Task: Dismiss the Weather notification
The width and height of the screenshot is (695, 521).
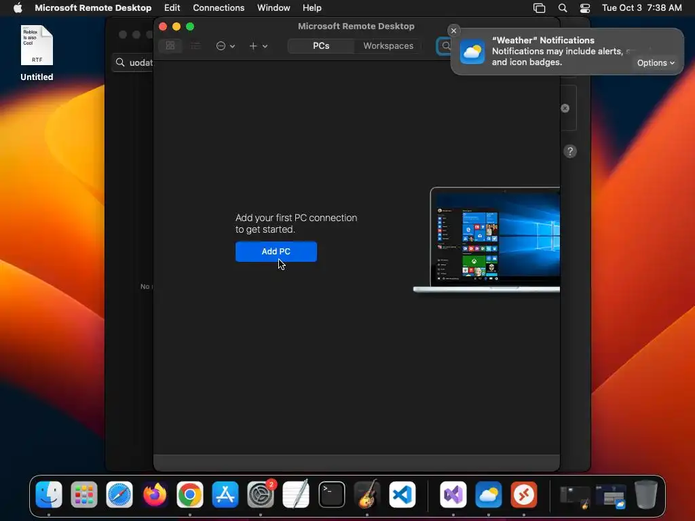Action: [453, 31]
